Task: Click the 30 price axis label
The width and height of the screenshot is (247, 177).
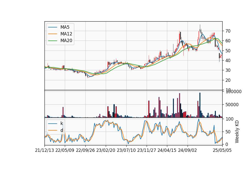Action: tap(228, 70)
